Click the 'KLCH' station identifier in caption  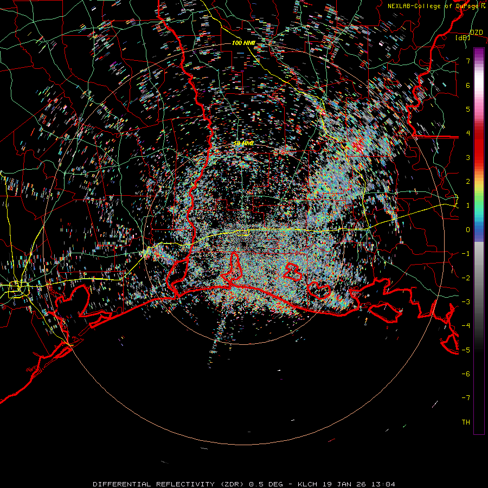(x=307, y=484)
